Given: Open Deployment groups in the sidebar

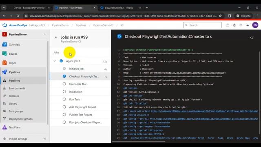Looking at the screenshot, I should (21, 119).
